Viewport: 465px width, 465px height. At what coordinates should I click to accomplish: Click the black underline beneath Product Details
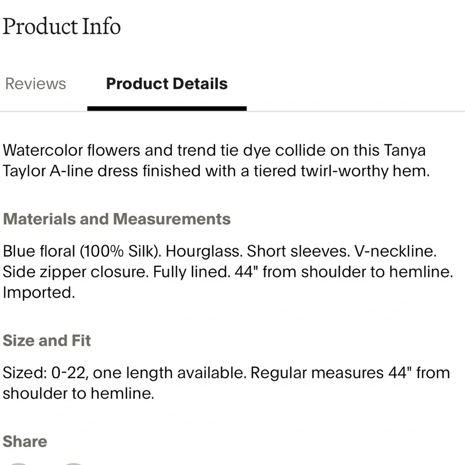click(x=166, y=108)
